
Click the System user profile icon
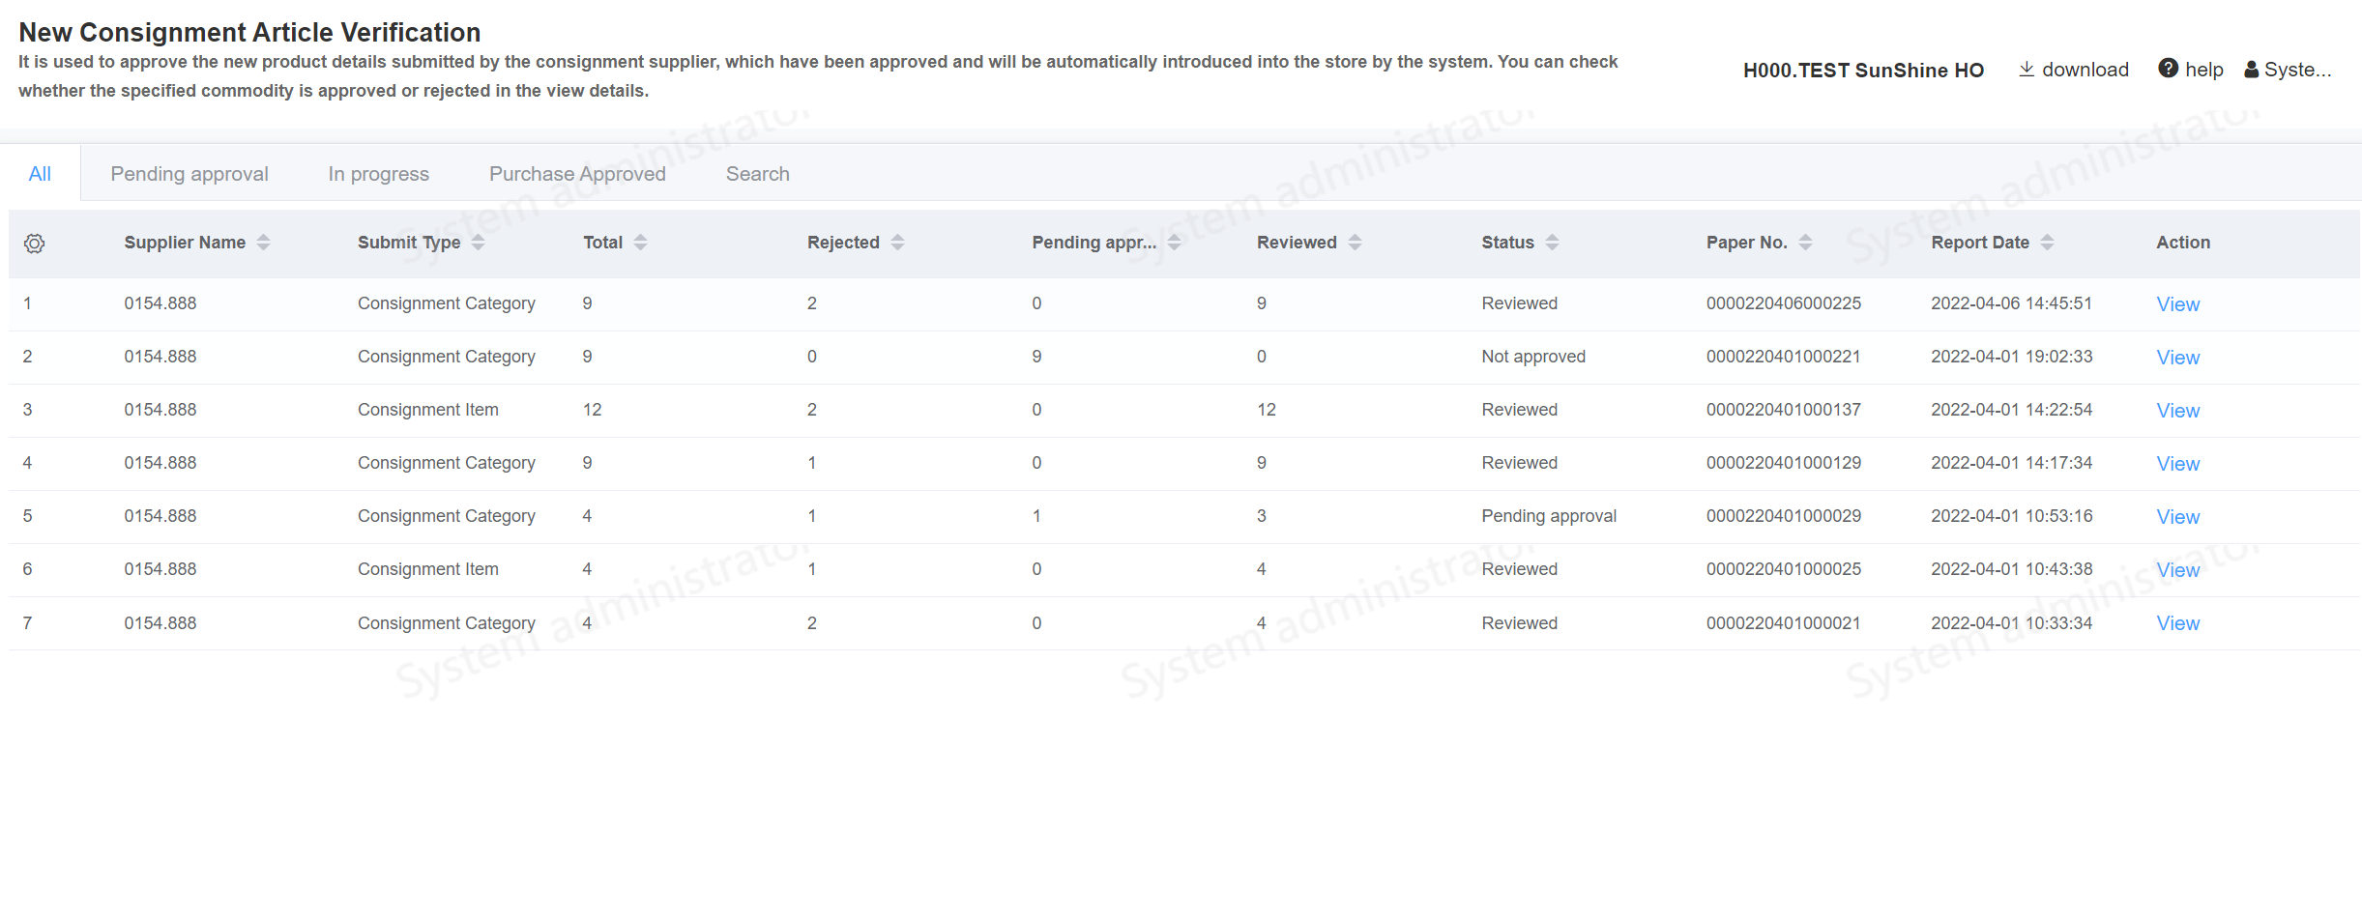click(x=2252, y=70)
